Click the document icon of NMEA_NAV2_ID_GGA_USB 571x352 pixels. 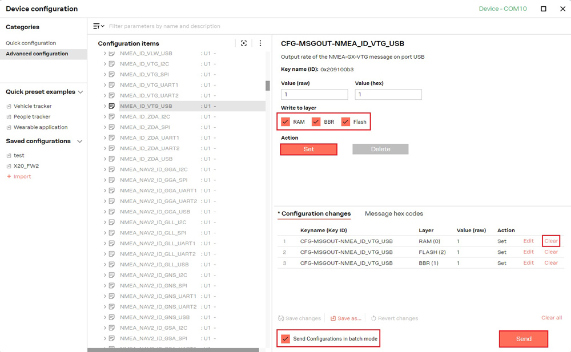coord(112,212)
